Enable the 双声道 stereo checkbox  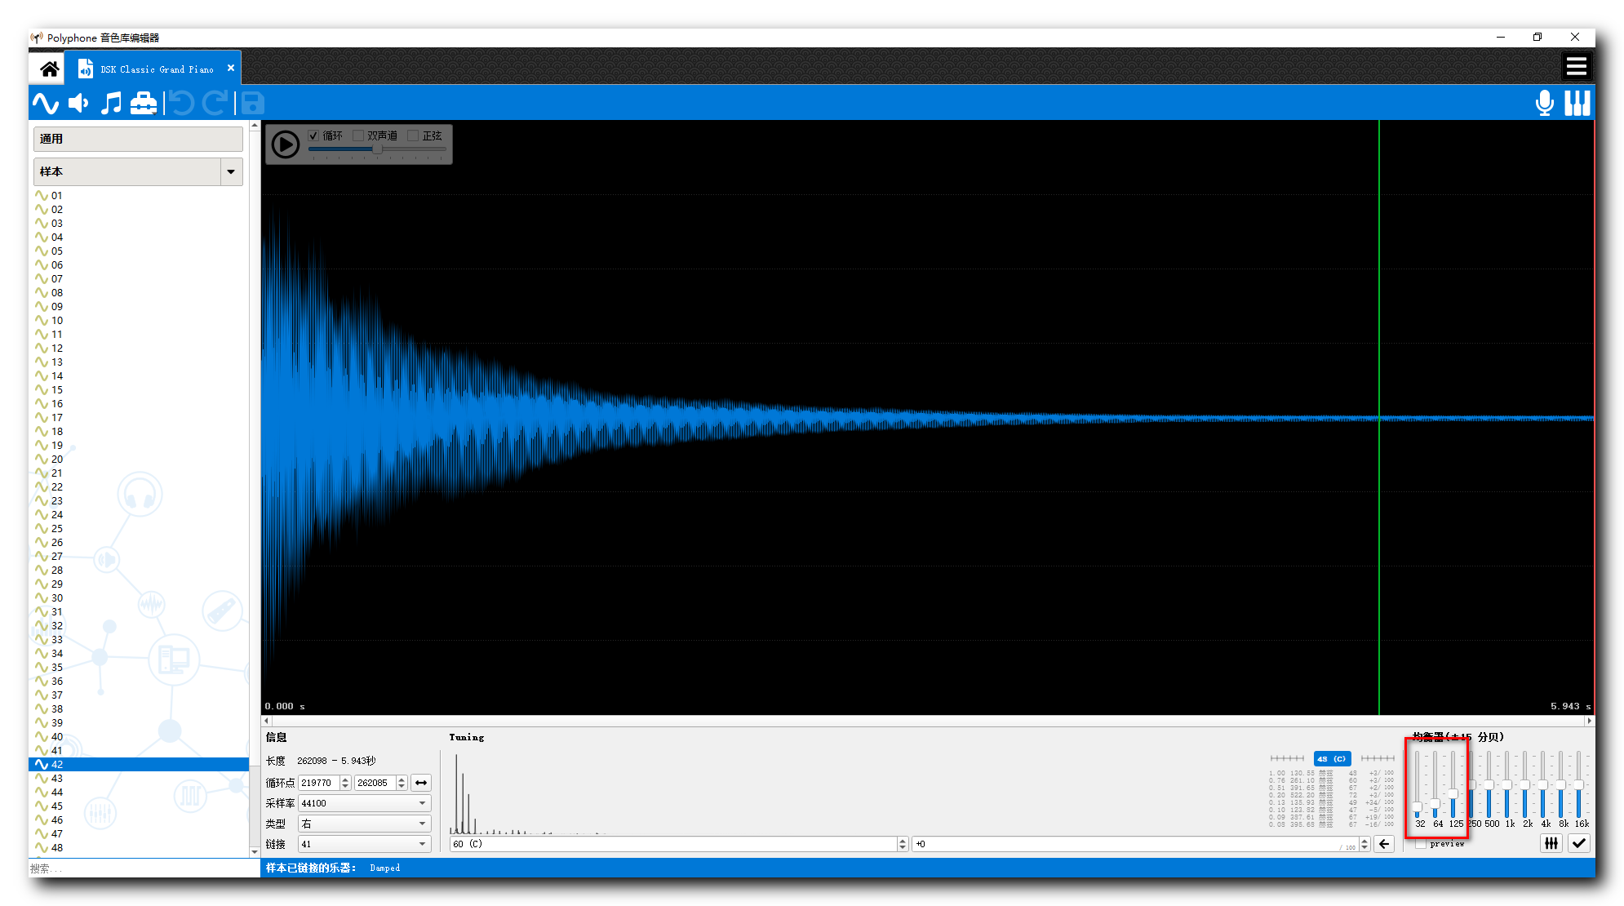pos(358,135)
